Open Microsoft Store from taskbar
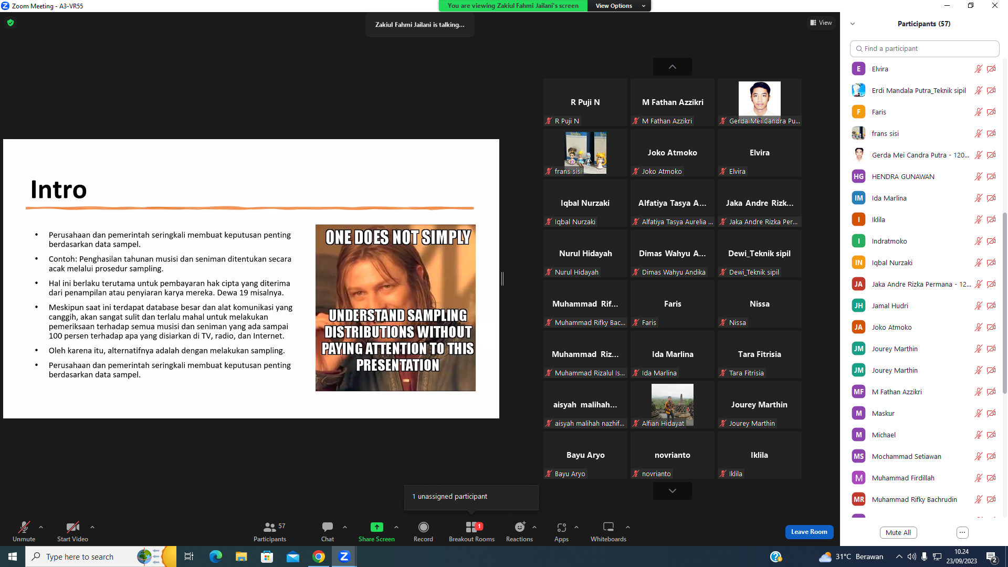This screenshot has width=1008, height=567. coord(267,556)
